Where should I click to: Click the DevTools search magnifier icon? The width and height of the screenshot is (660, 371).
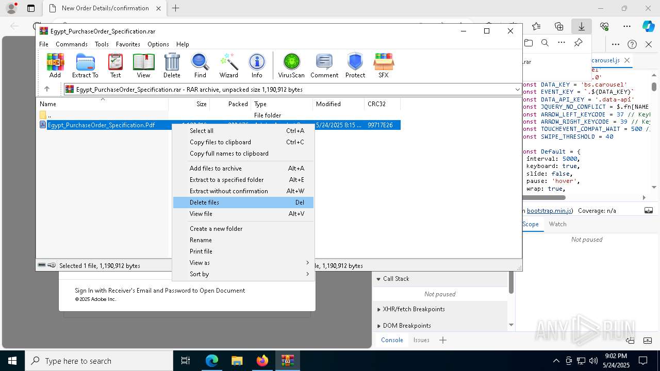pos(545,43)
